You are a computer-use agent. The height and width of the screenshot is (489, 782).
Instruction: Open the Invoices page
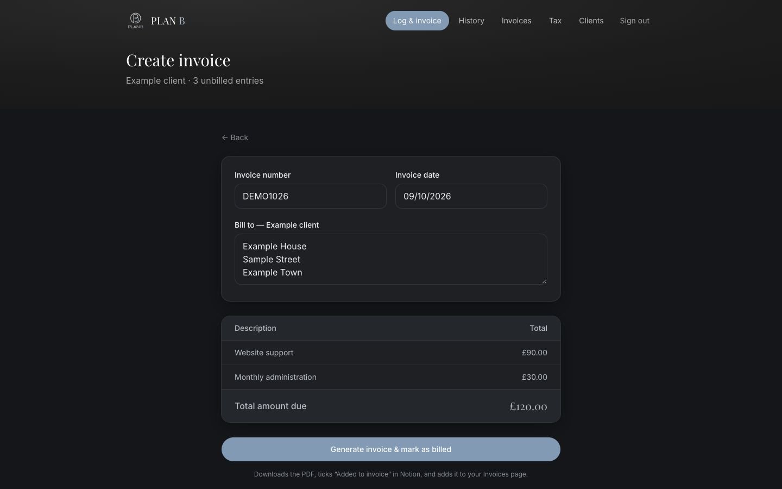coord(516,21)
